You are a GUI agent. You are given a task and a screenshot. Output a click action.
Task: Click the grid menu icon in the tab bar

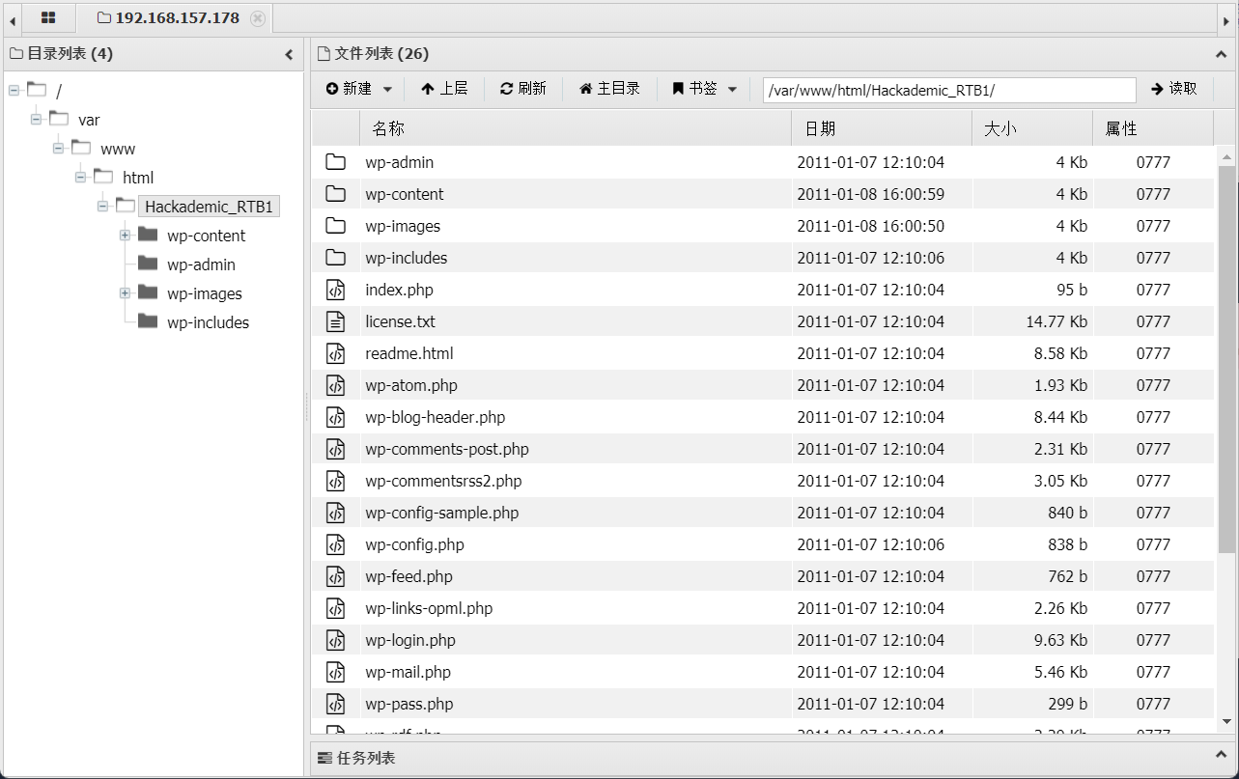click(x=47, y=17)
